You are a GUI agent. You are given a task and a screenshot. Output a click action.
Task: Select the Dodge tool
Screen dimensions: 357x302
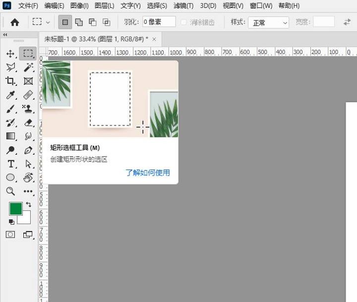(x=10, y=150)
